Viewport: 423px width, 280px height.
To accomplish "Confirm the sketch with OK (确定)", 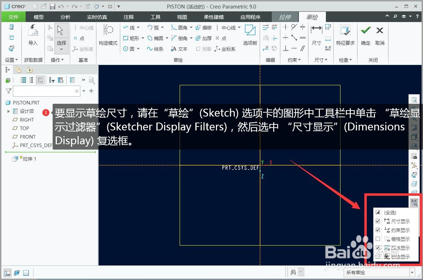I will point(365,35).
